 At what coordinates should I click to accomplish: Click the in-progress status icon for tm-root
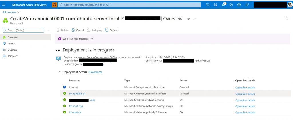click(64, 87)
